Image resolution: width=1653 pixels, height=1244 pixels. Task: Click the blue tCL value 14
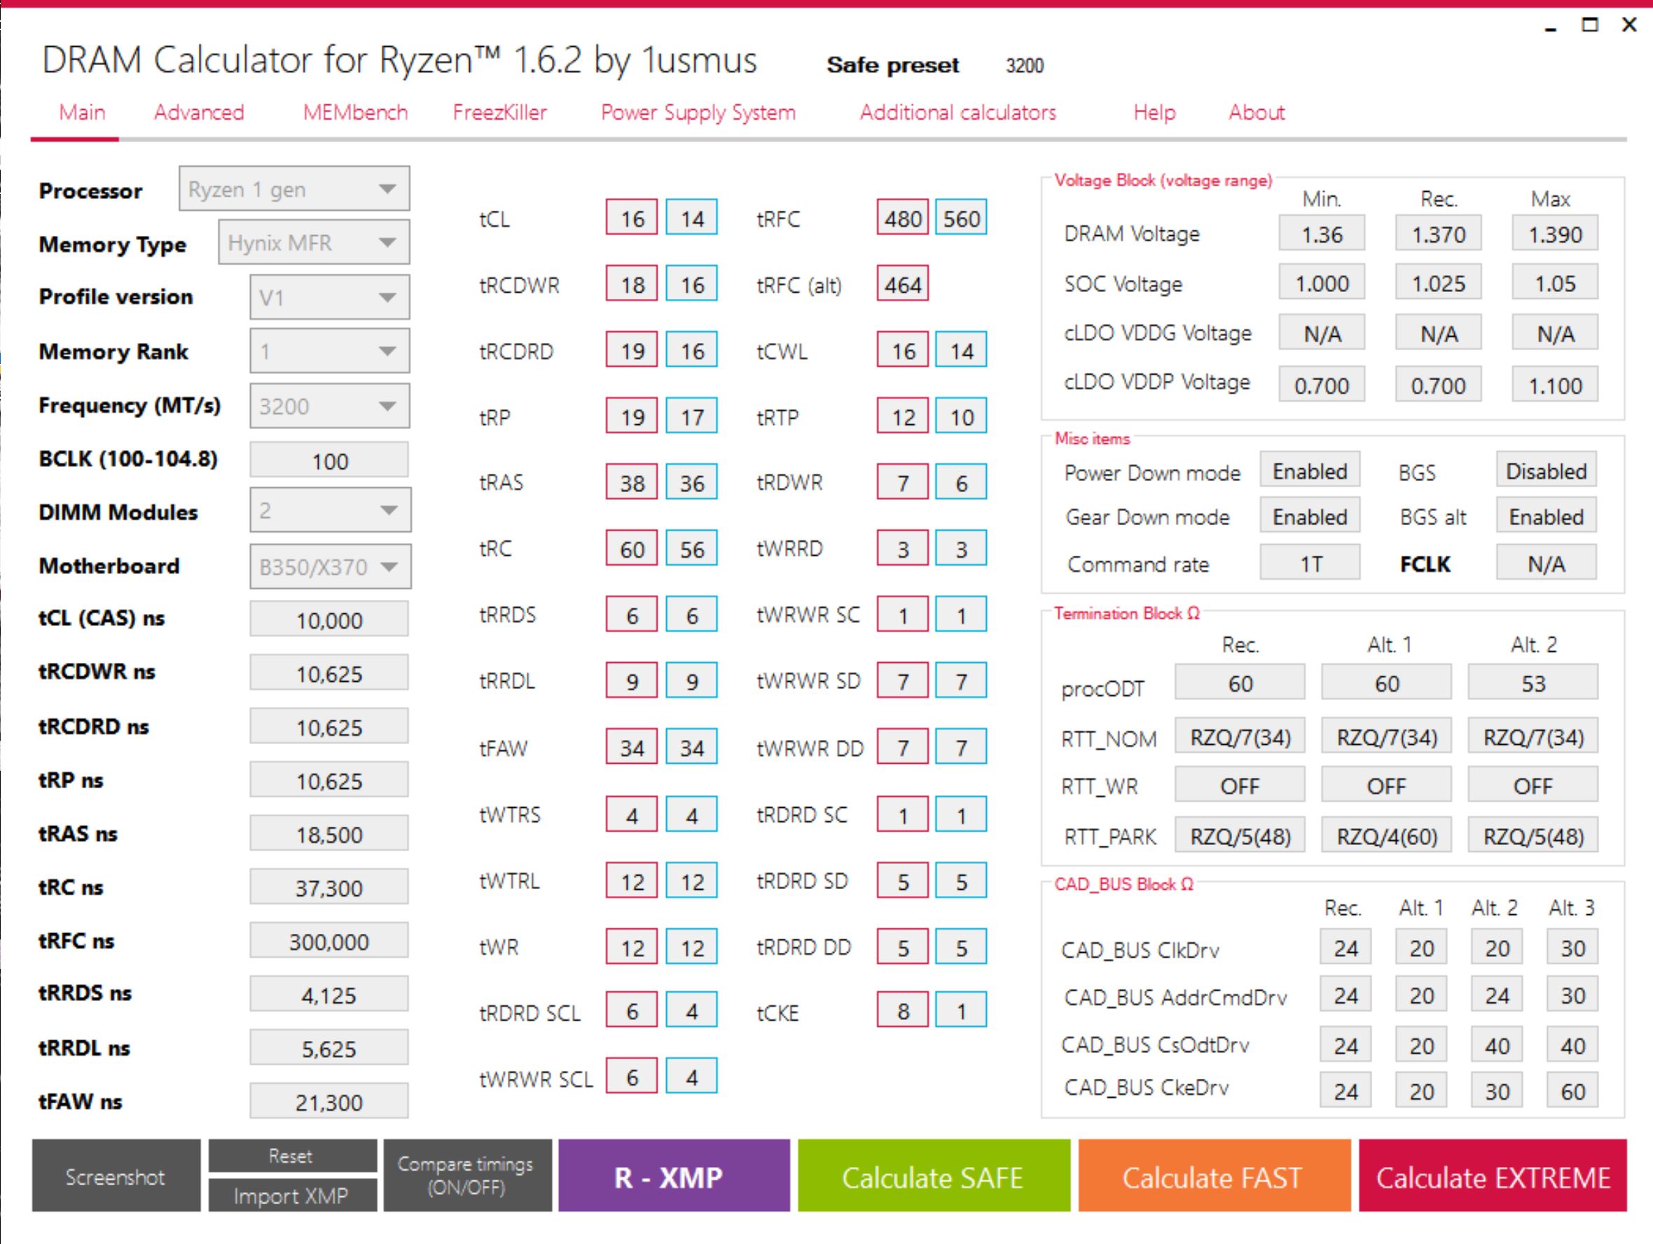click(691, 217)
